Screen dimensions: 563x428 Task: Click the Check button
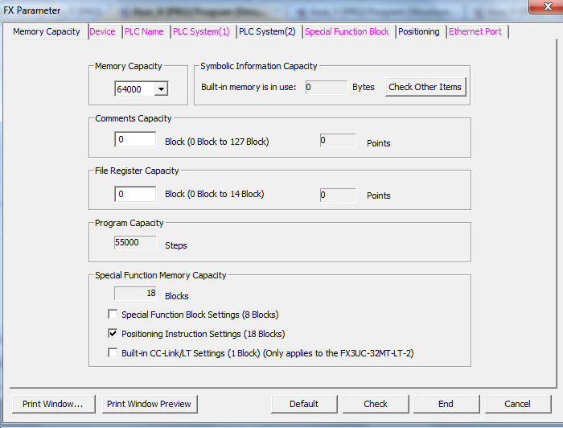[x=376, y=404]
